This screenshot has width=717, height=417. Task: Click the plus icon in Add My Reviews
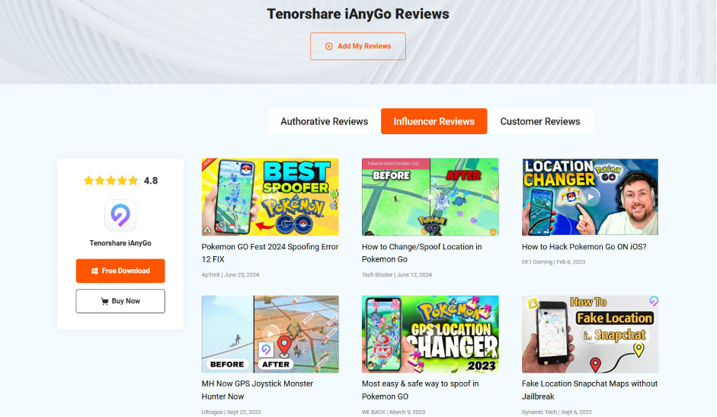click(x=328, y=47)
